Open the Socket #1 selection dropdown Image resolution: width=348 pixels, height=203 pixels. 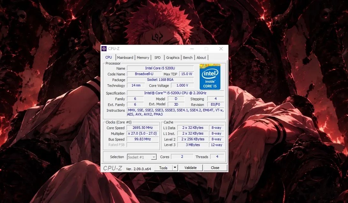(x=142, y=157)
